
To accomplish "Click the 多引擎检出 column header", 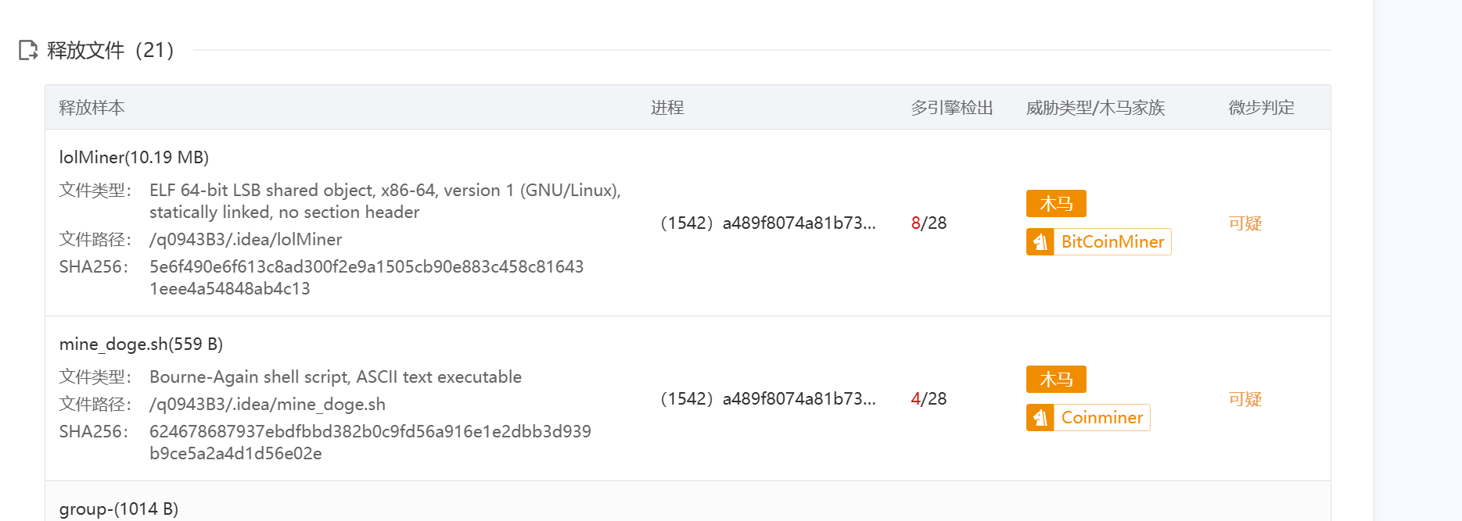I will (951, 108).
